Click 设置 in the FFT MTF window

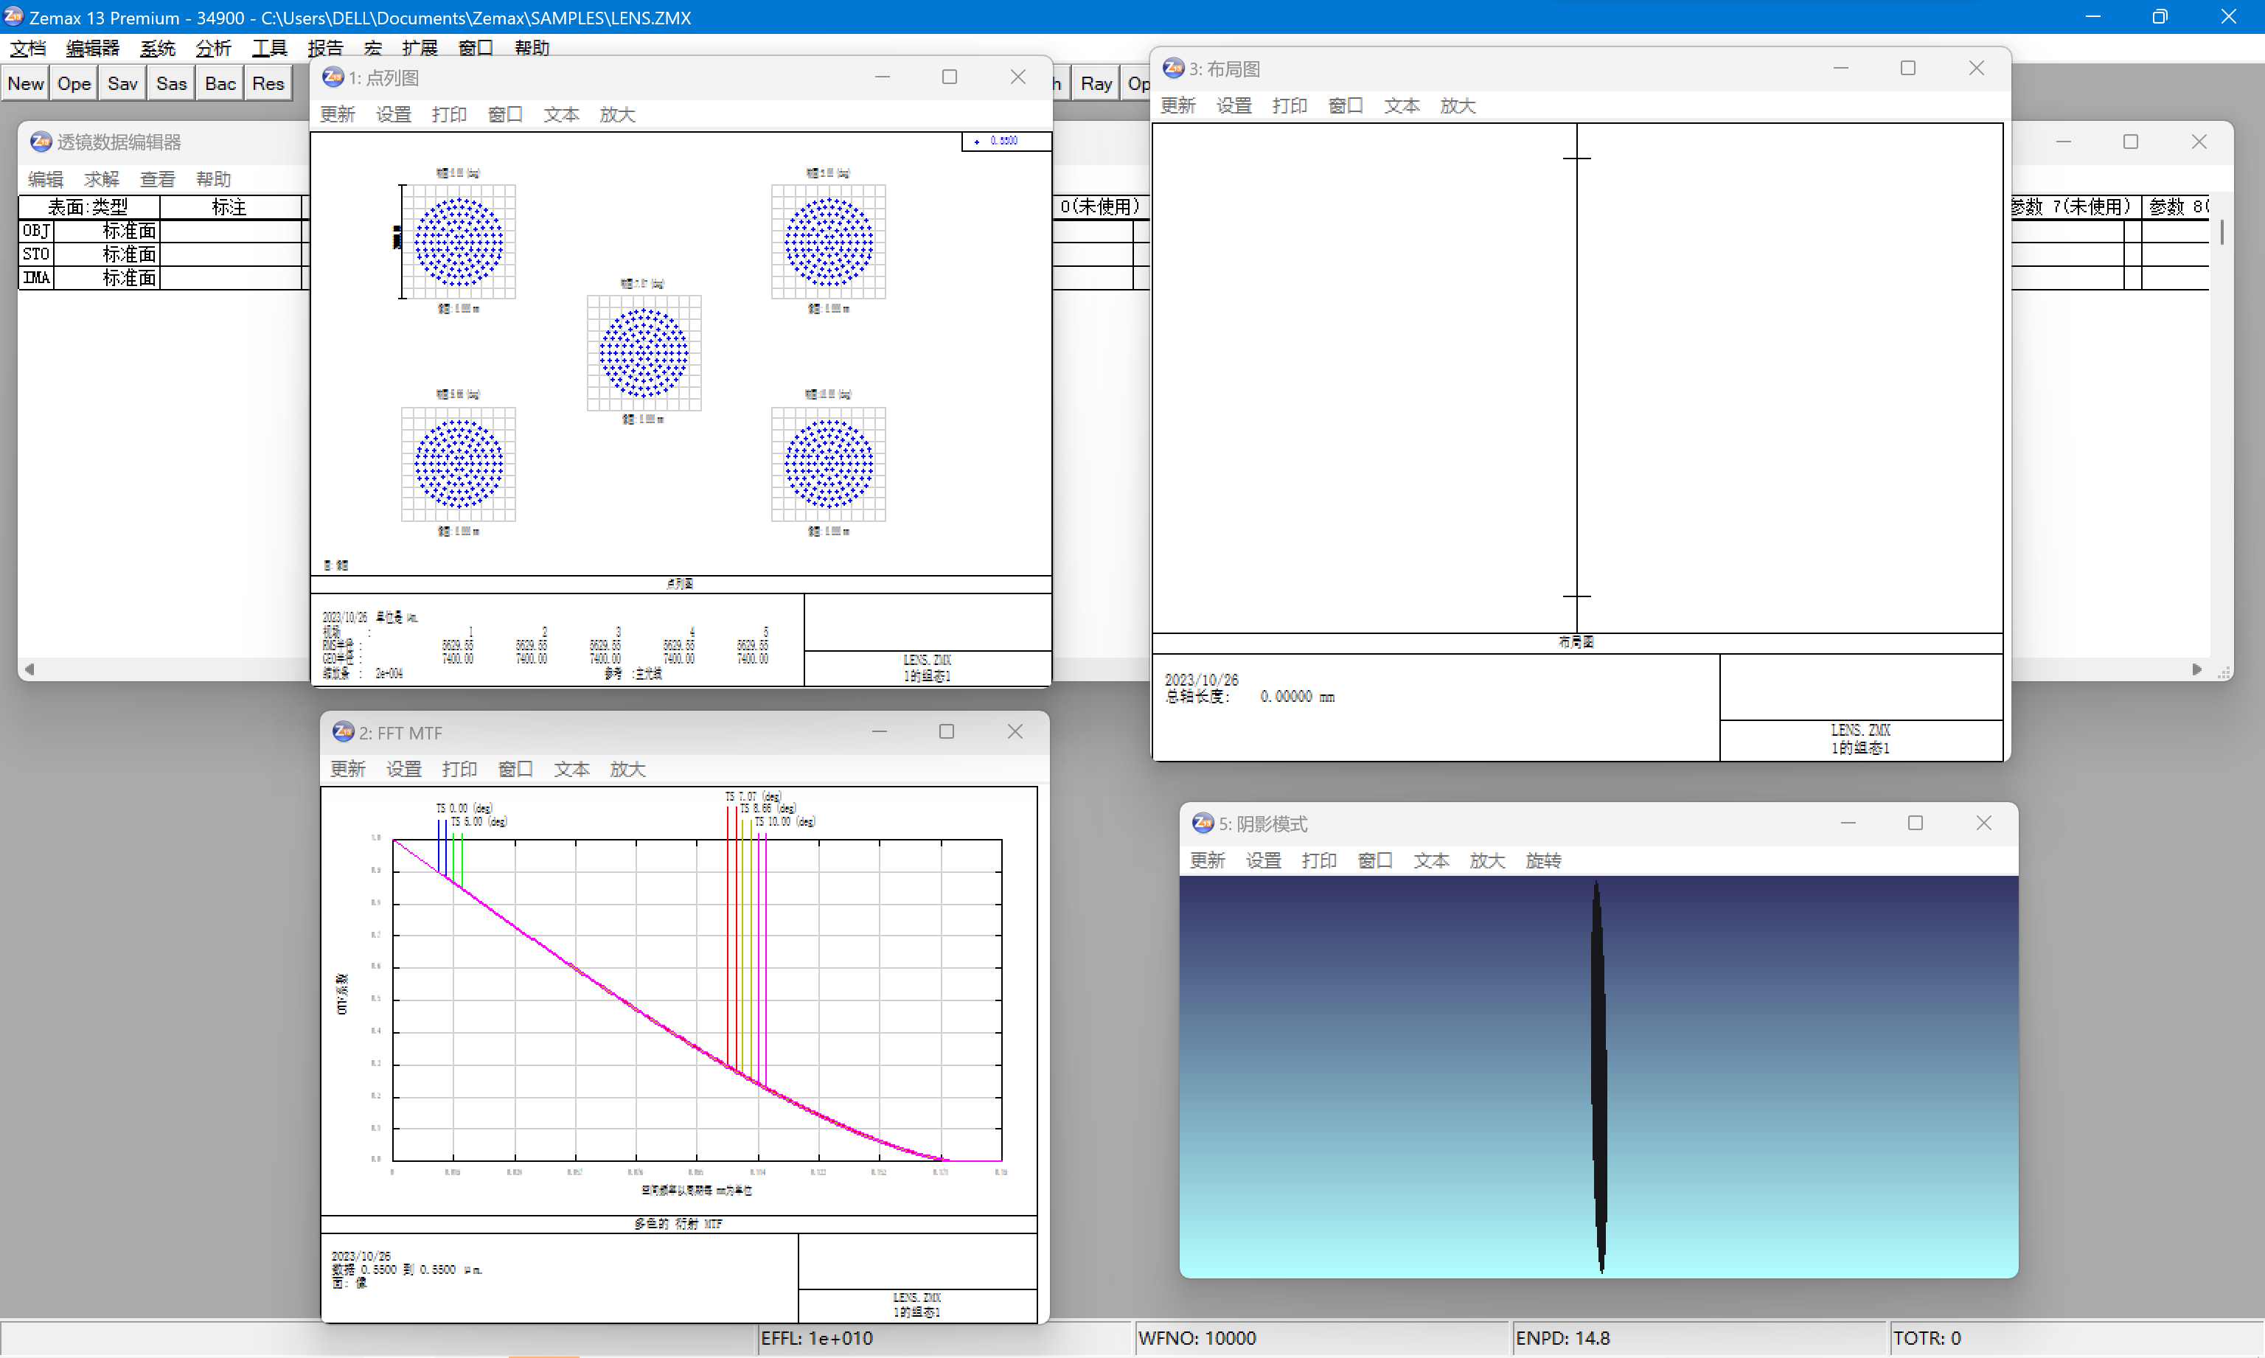(x=403, y=769)
